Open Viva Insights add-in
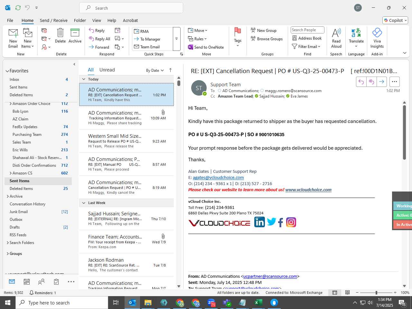The width and height of the screenshot is (412, 309). click(377, 38)
